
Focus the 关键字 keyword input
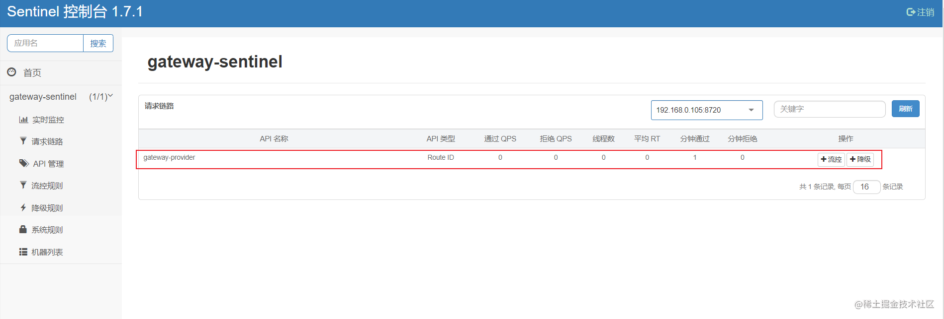[x=830, y=109]
